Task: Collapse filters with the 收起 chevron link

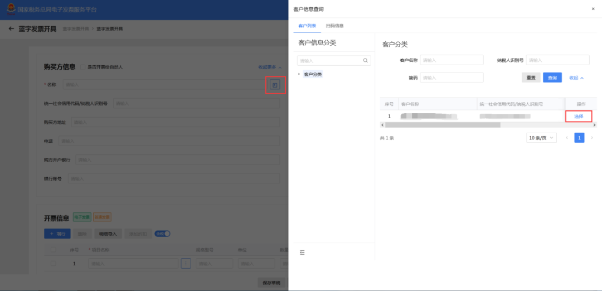Action: click(576, 77)
